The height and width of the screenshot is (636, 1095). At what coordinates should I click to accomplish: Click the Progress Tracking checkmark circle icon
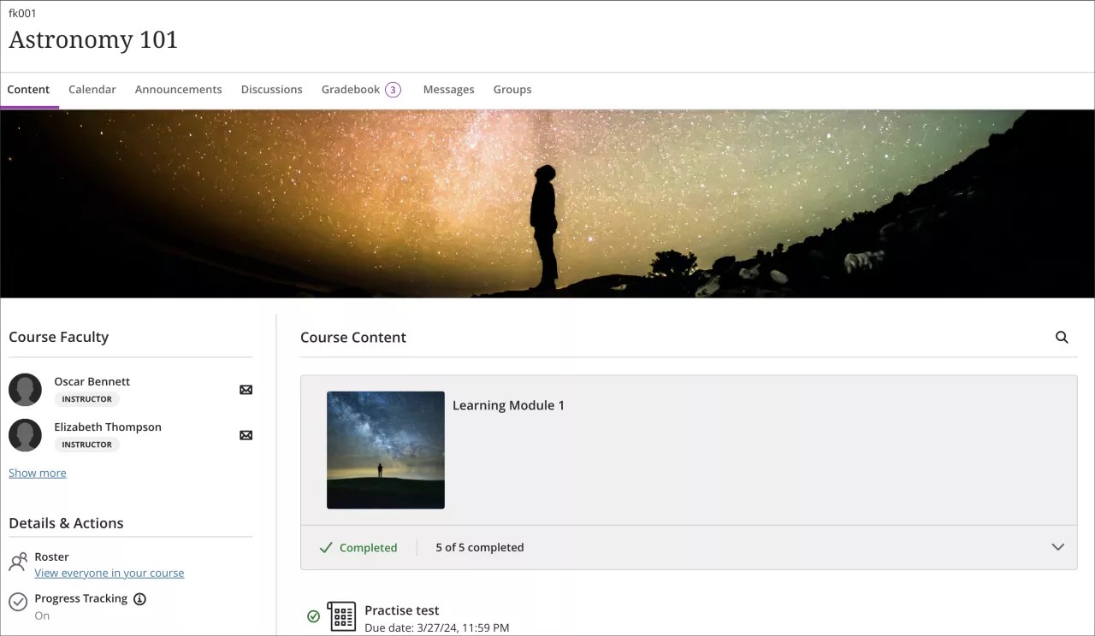[17, 599]
